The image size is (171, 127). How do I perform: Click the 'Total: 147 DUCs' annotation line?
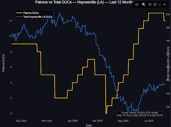pos(140,115)
